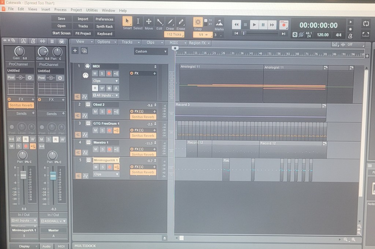Arm the Maestro 1 track for recording
Screen dimensions: 375x249
(x=109, y=149)
